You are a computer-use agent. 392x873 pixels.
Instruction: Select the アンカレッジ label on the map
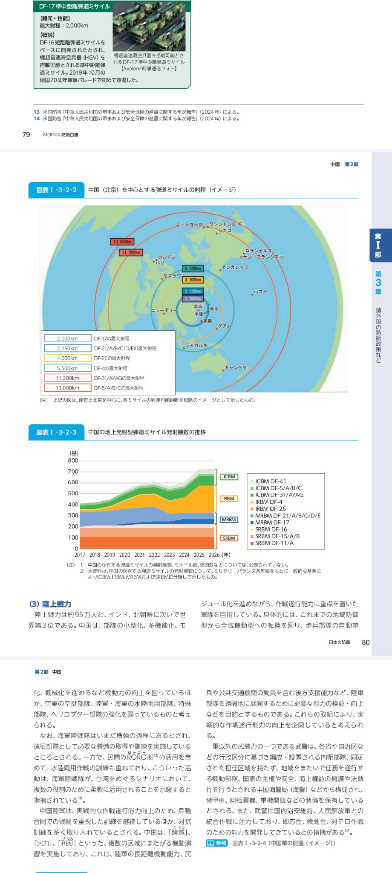235,267
